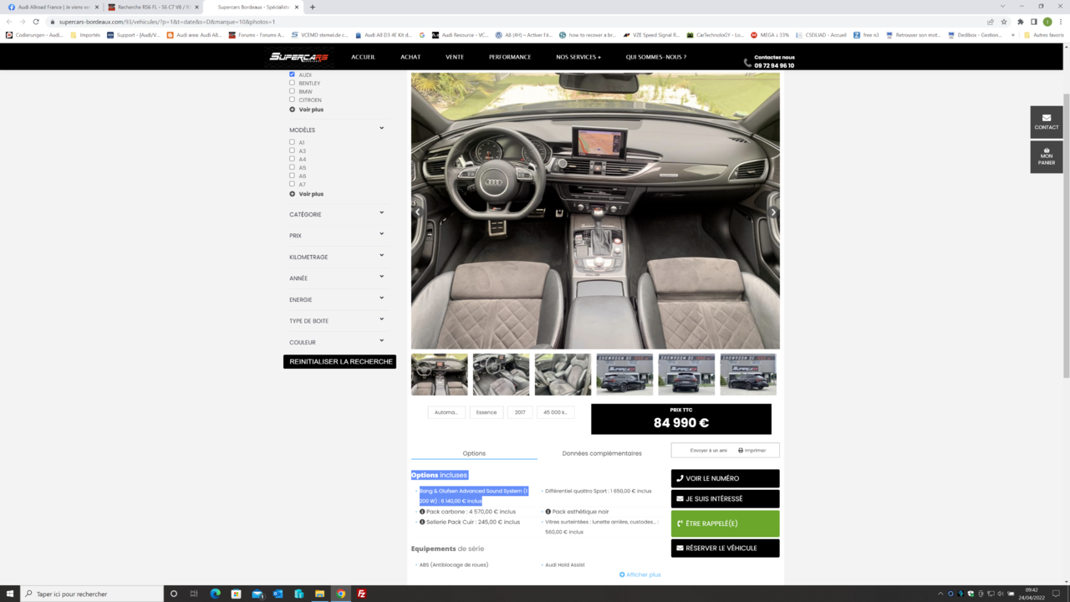
Task: Open the PERFORMANCE menu item
Action: coord(510,57)
